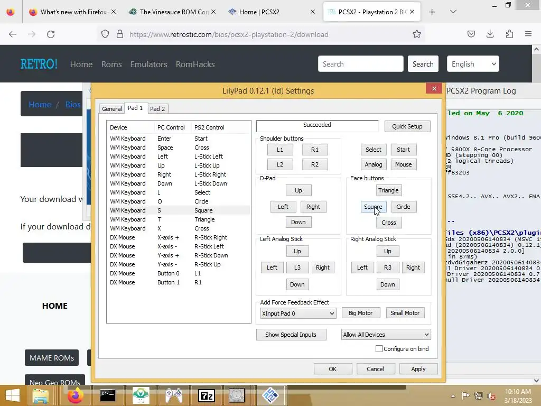The width and height of the screenshot is (541, 406).
Task: Open game controller taskbar icon
Action: point(174,395)
